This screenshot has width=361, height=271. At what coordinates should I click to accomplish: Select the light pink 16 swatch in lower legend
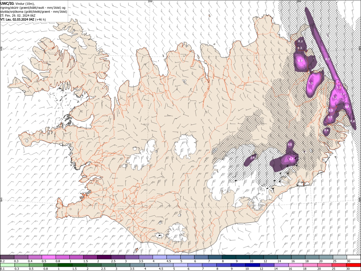coord(296,265)
